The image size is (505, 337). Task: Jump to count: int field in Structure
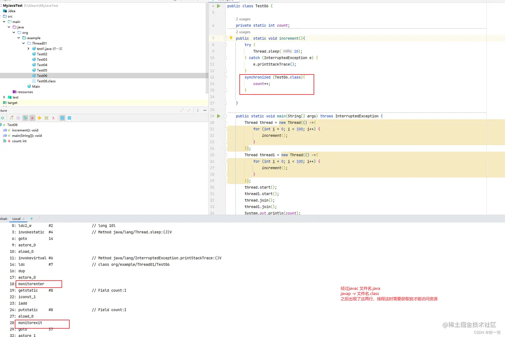point(19,141)
